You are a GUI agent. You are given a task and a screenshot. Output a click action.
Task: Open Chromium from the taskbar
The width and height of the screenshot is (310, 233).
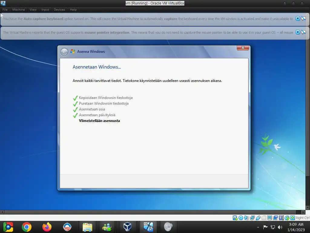pos(8,227)
